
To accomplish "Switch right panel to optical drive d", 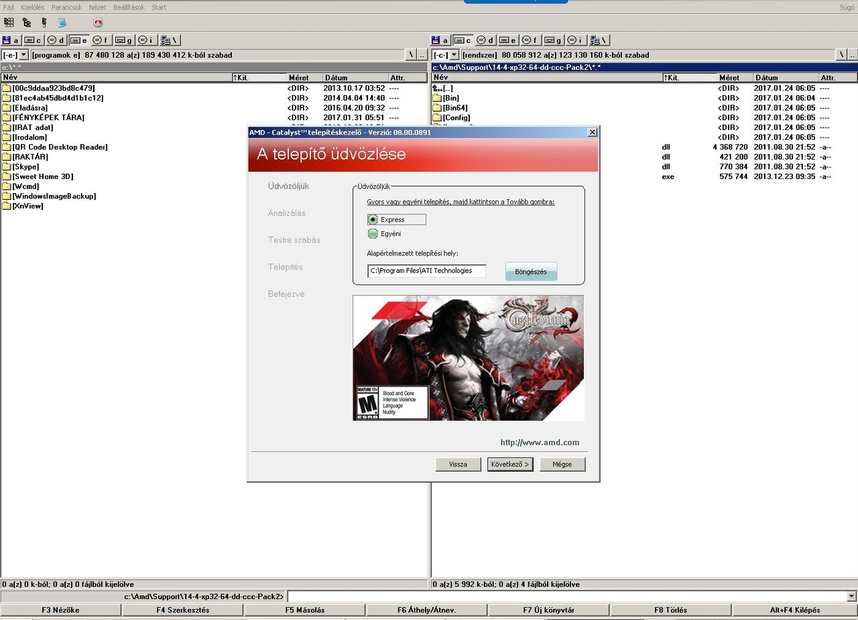I will tap(485, 40).
